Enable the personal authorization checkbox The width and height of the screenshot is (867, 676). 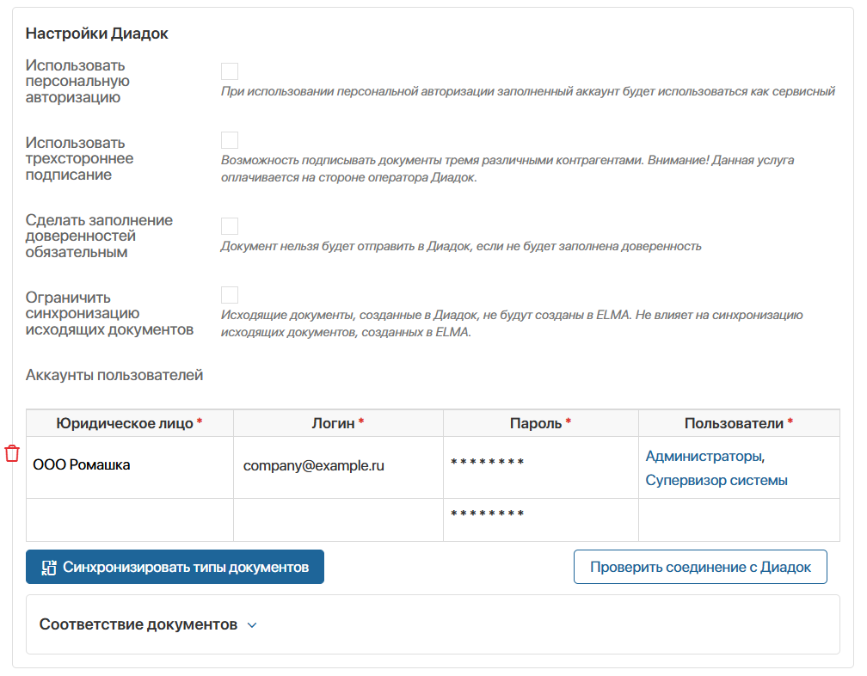tap(230, 71)
